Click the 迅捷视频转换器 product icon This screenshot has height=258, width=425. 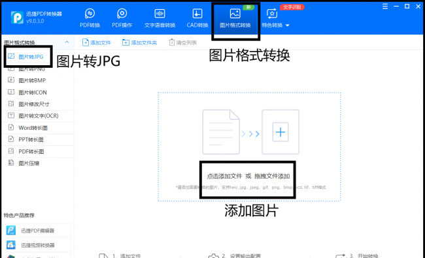point(11,245)
